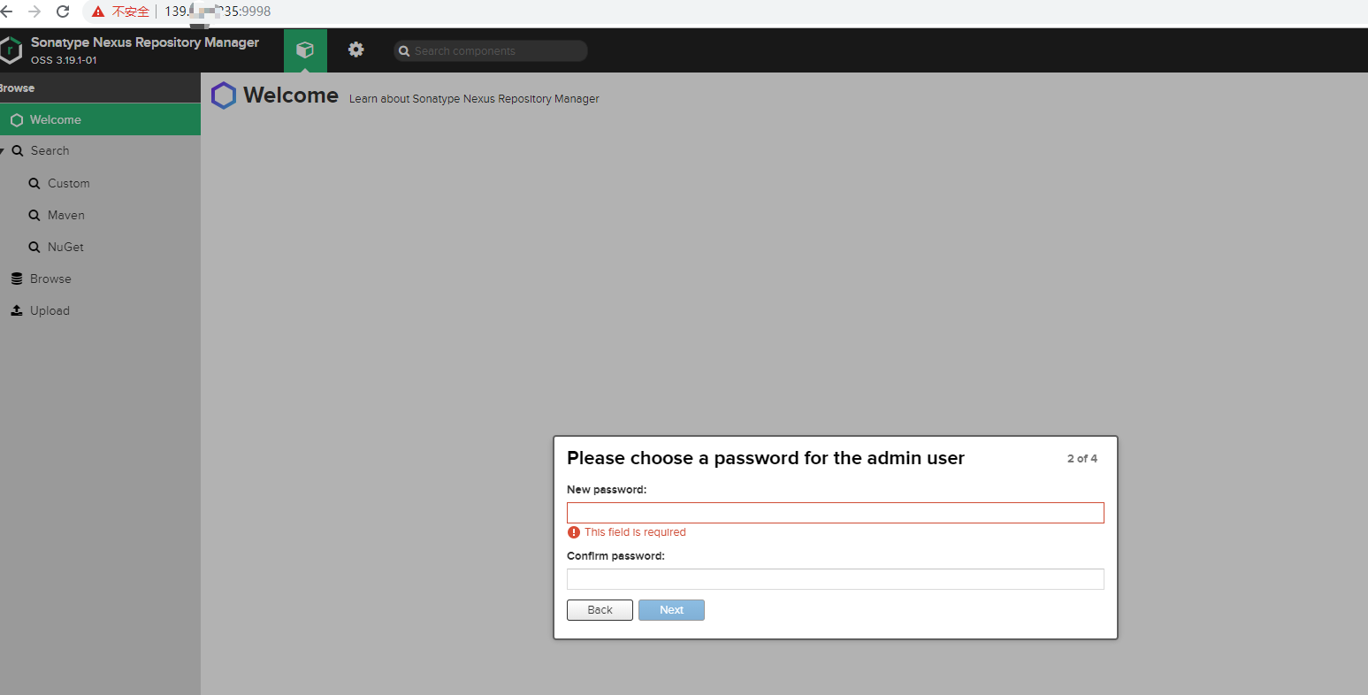Click the magnifier icon beside Custom
The image size is (1368, 695).
34,183
